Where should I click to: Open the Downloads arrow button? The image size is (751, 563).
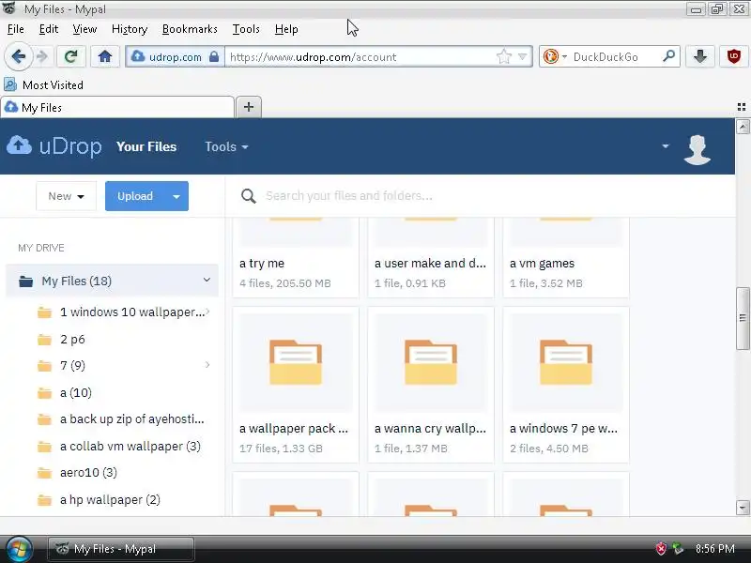tap(700, 56)
